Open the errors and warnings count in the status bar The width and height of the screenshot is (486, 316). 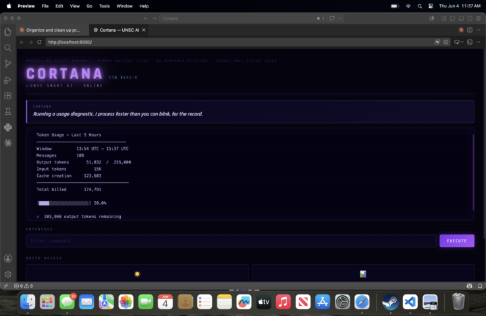coord(24,286)
